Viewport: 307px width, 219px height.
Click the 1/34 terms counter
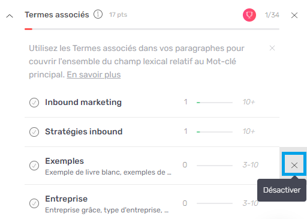[272, 15]
